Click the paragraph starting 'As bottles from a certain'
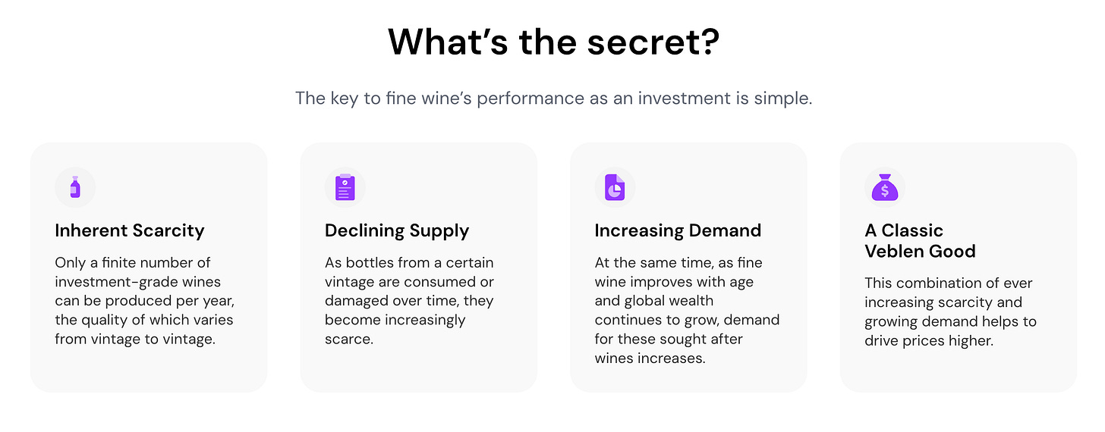The width and height of the screenshot is (1105, 432). [x=409, y=301]
